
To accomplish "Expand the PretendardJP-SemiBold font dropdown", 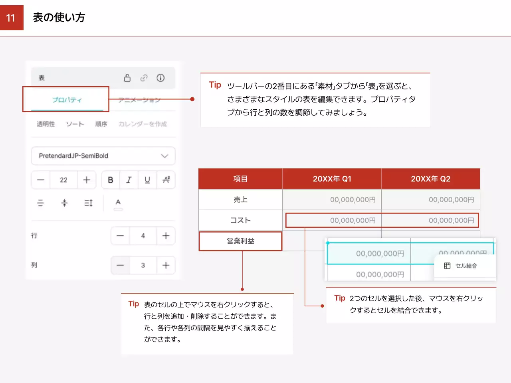I will (103, 156).
